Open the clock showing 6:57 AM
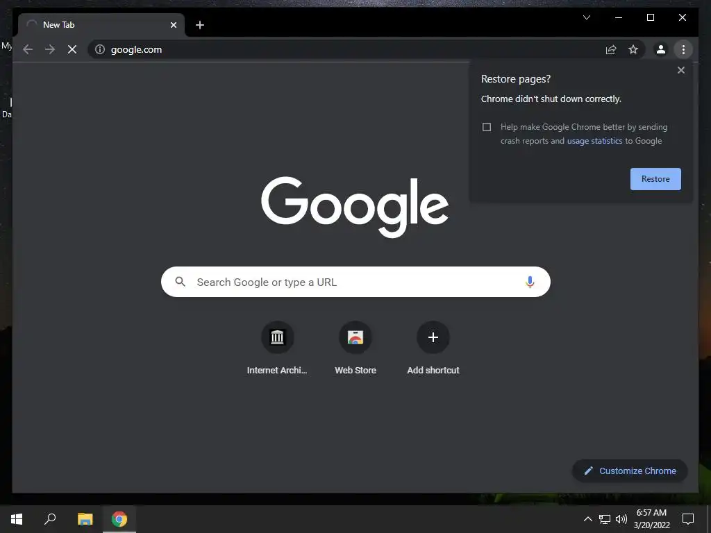This screenshot has height=533, width=711. [651, 519]
